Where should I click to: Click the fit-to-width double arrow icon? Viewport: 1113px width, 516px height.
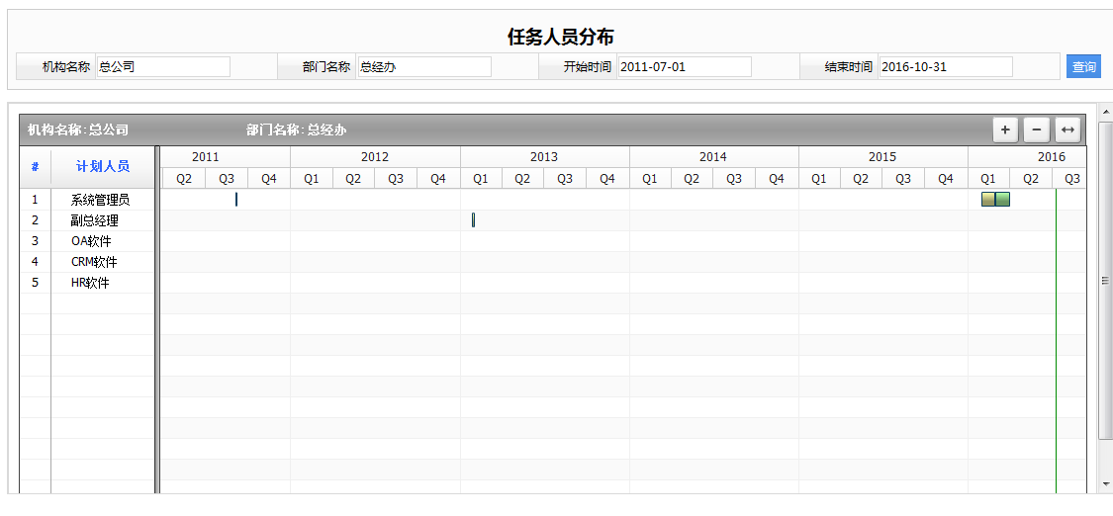(x=1067, y=130)
